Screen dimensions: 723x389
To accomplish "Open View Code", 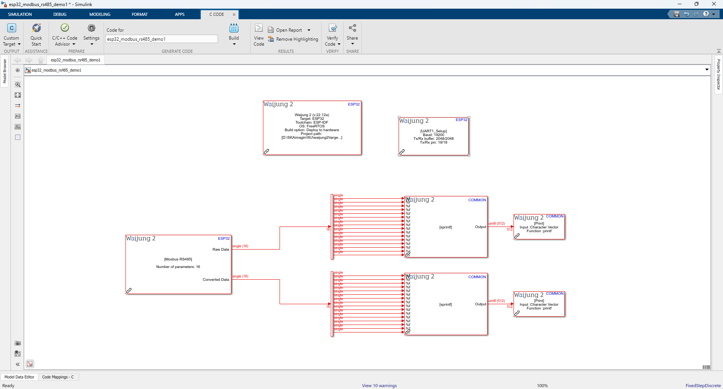I will pos(259,35).
